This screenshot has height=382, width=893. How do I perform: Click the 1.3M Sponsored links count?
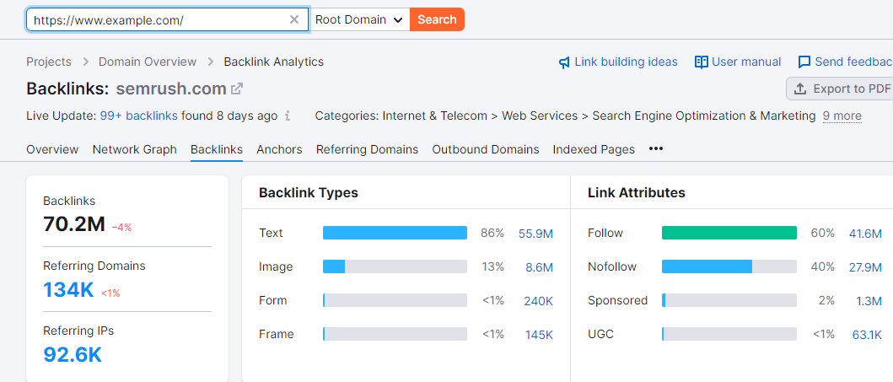point(869,300)
